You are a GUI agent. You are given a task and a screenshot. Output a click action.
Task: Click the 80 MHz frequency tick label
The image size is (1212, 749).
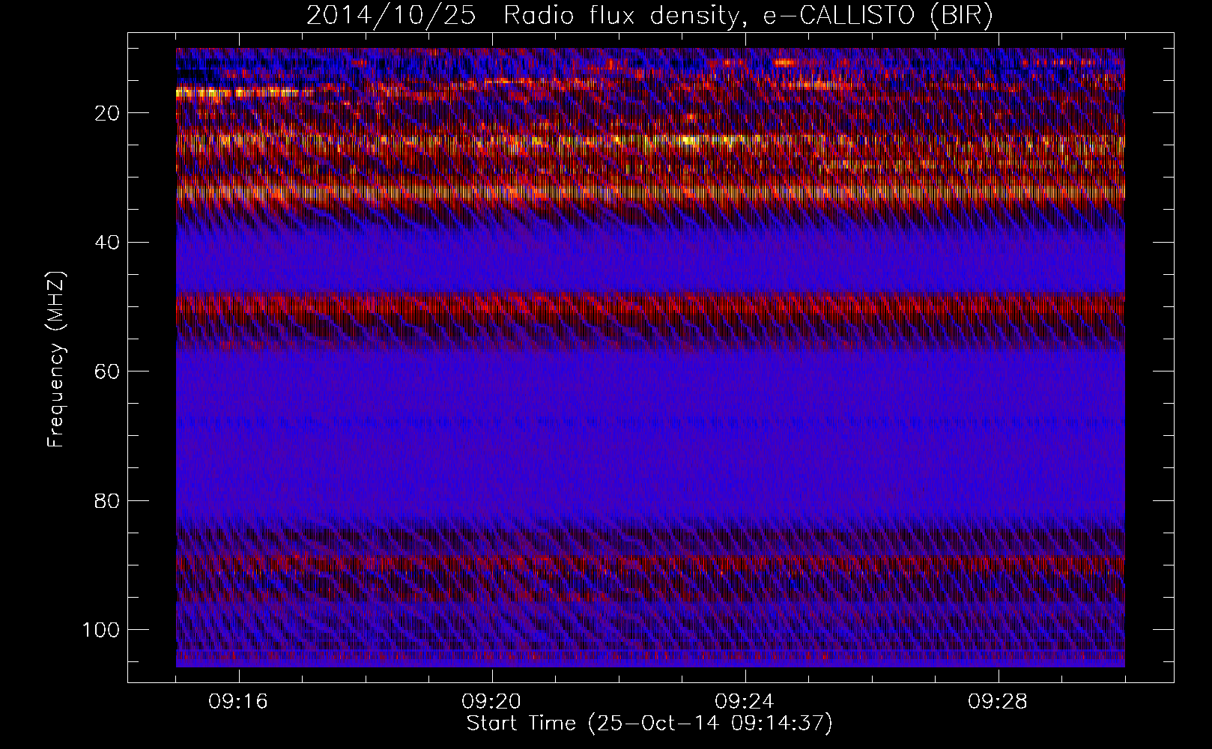108,500
